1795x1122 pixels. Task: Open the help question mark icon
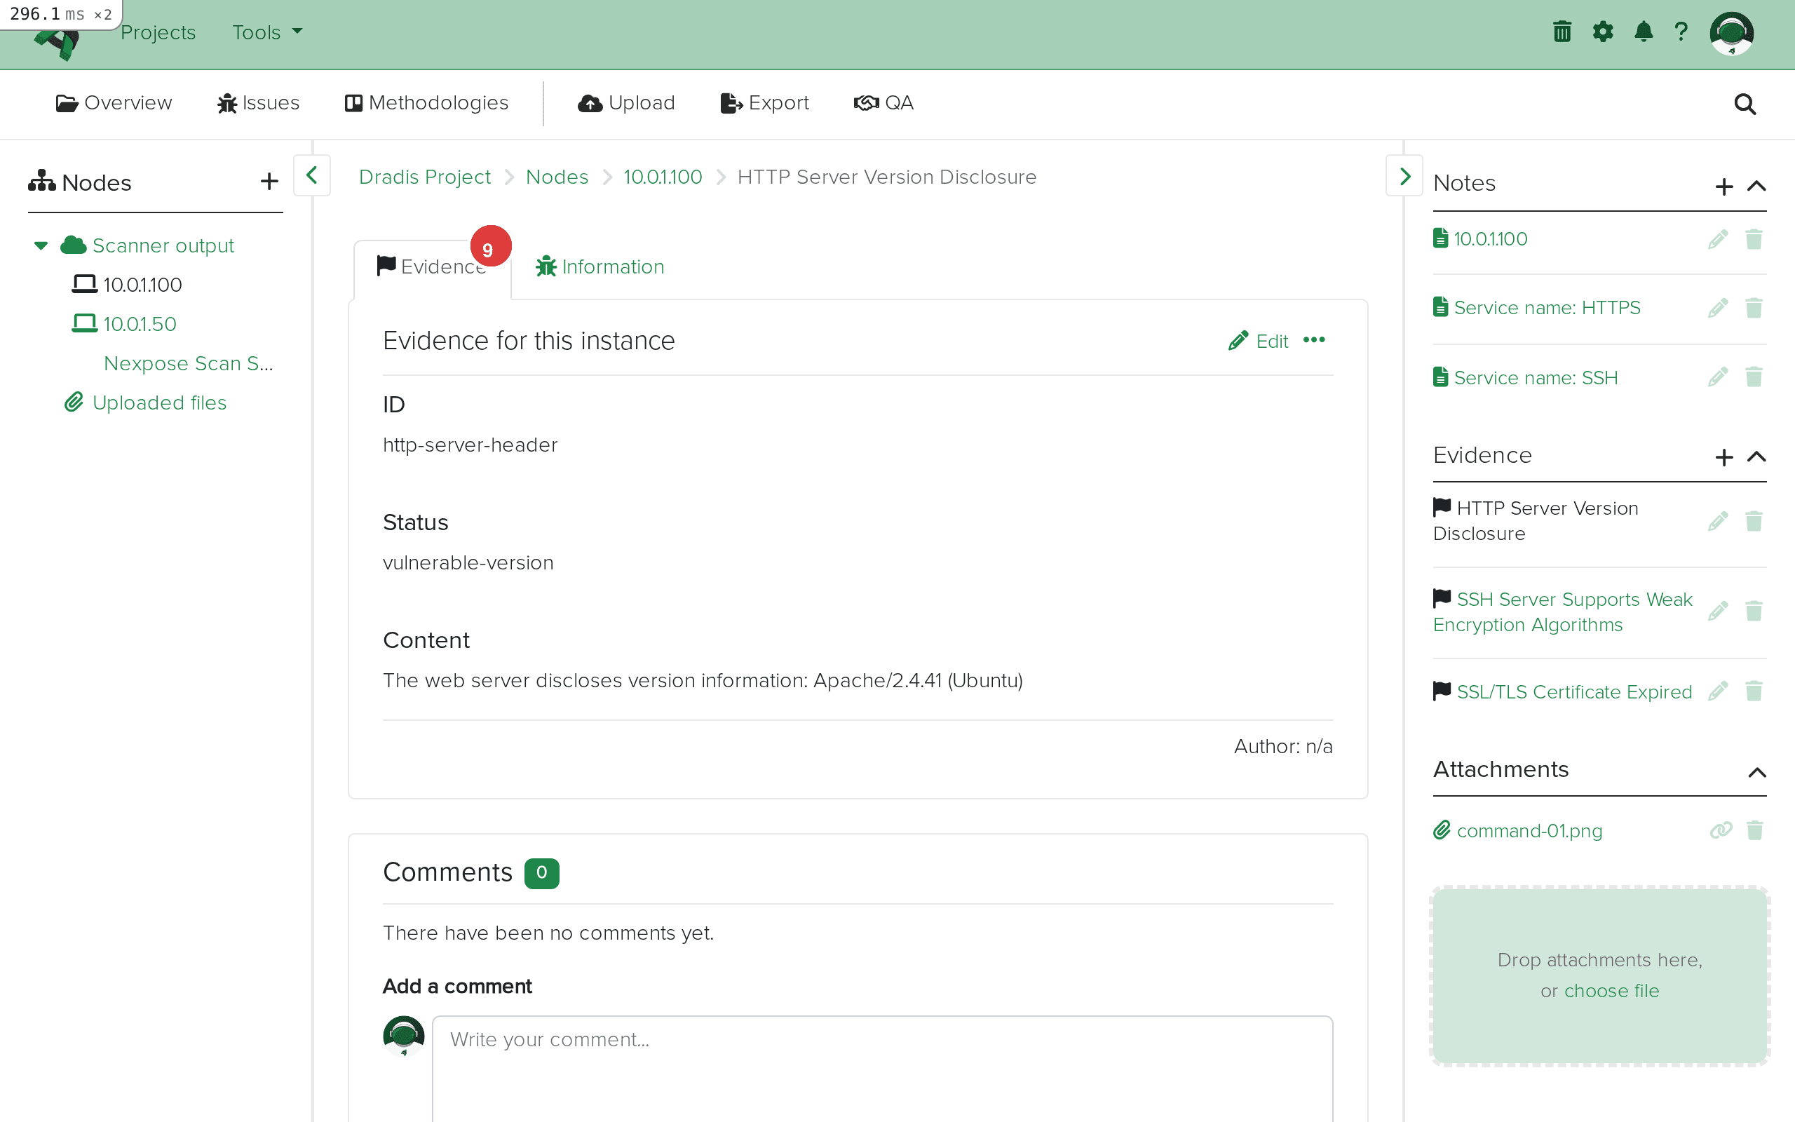(1681, 32)
